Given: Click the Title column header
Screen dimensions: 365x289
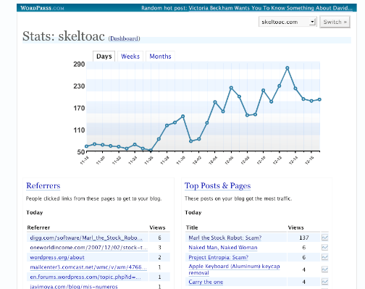Looking at the screenshot, I should pos(192,227).
